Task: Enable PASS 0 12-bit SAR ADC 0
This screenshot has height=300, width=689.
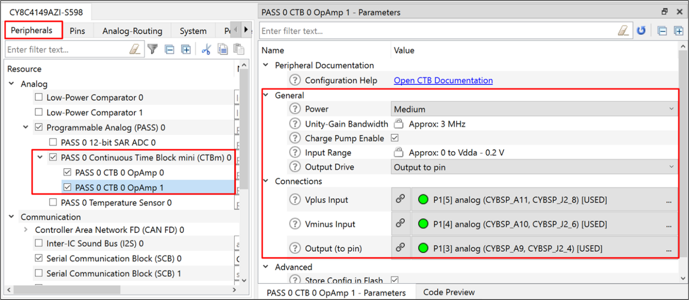Action: [53, 142]
